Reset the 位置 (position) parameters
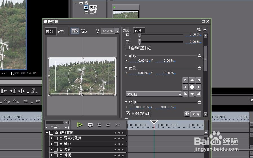Image resolution: width=253 pixels, height=158 pixels. (200, 68)
